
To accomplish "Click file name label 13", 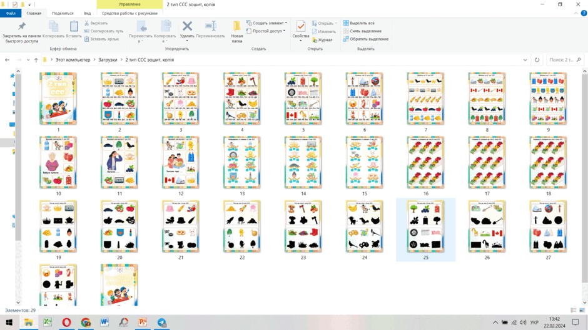I will pos(242,194).
